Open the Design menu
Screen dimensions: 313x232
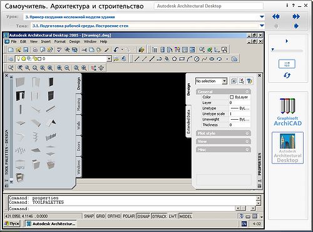point(74,41)
